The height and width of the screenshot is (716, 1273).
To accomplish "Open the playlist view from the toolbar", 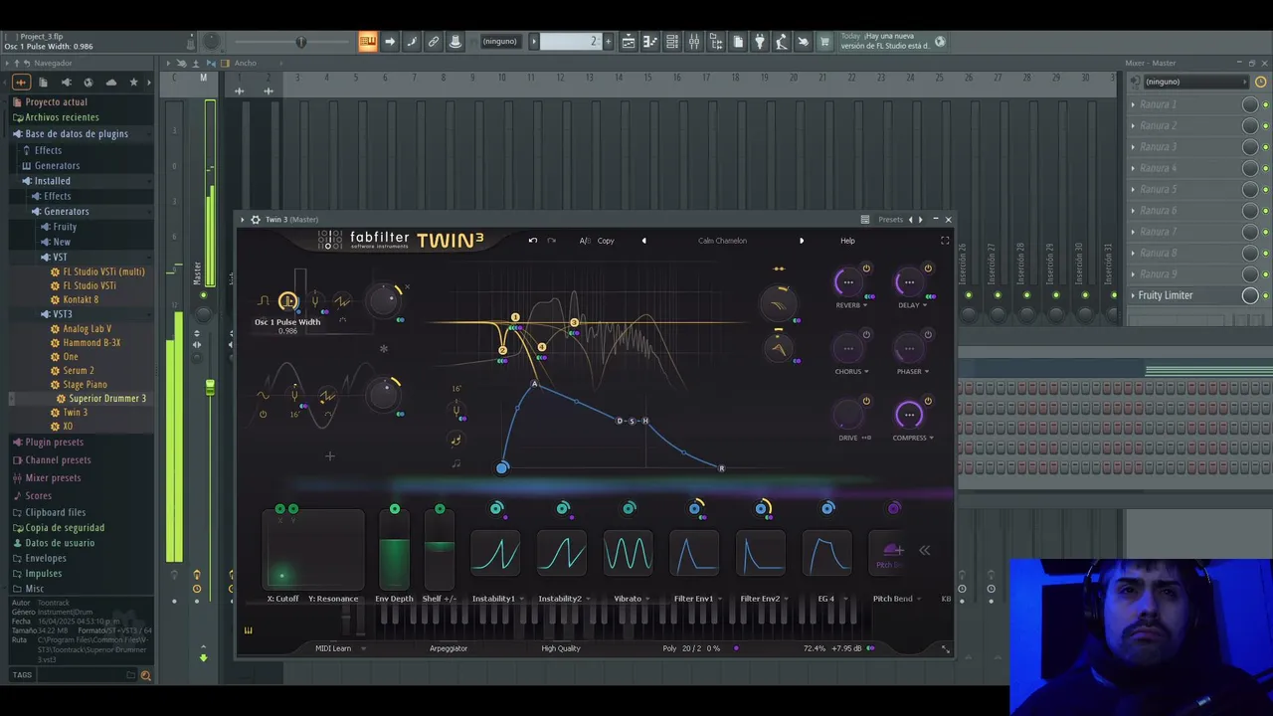I will point(629,42).
